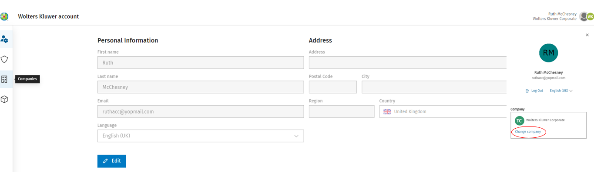The width and height of the screenshot is (594, 172).
Task: Click the Ruth McChesney name in header
Action: (x=562, y=14)
